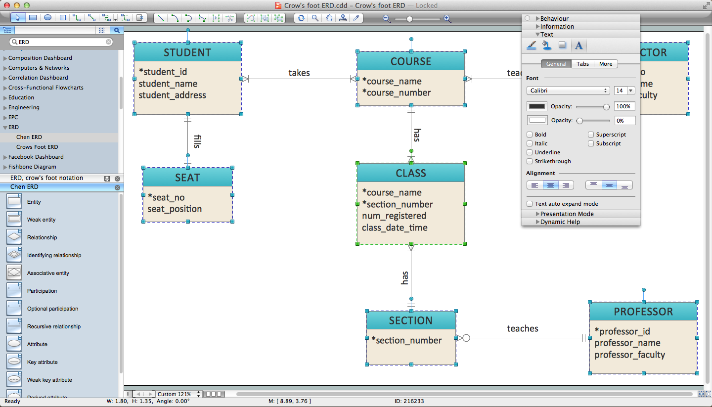
Task: Open the Calibri font family dropdown
Action: (x=568, y=90)
